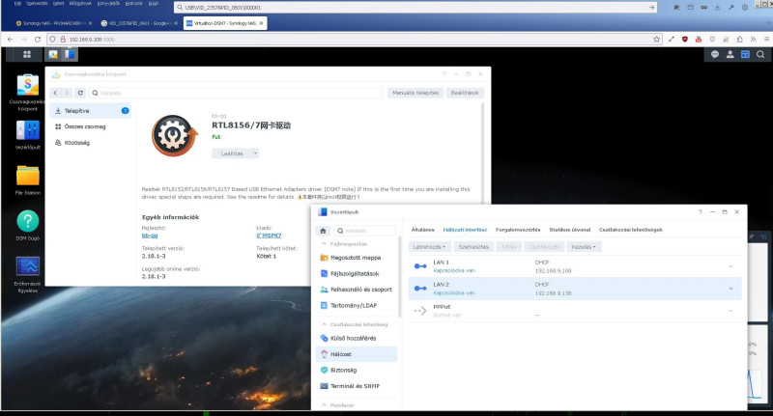Collapse Rendszer sidebar section
Image resolution: width=773 pixels, height=416 pixels.
click(x=324, y=405)
